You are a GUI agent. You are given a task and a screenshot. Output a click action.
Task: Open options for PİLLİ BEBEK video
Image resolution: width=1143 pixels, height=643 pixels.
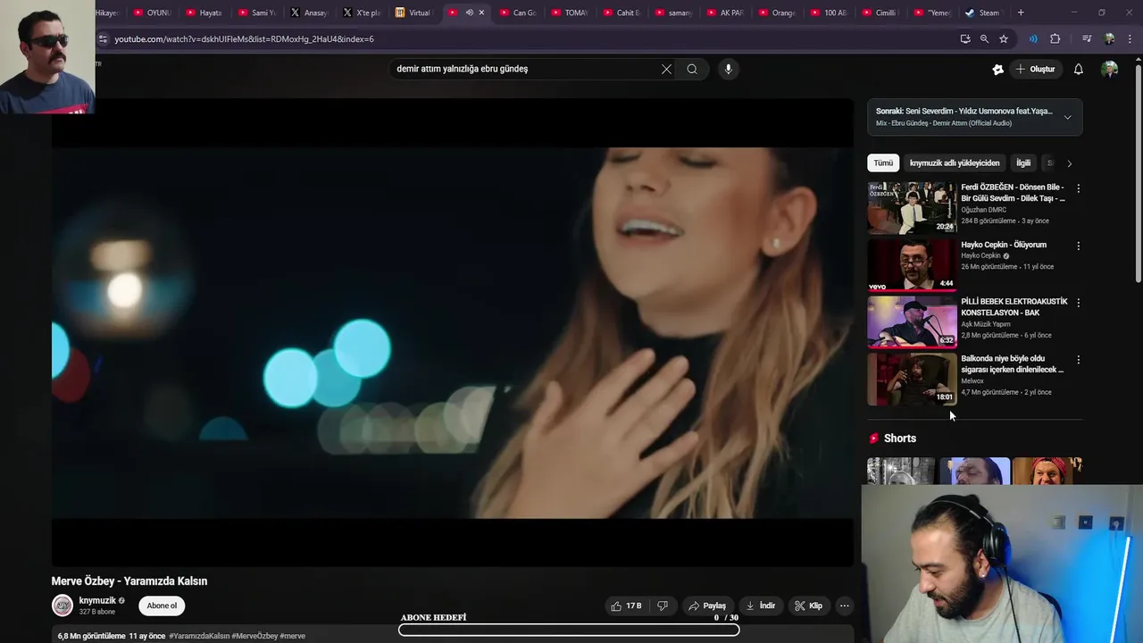coord(1078,303)
